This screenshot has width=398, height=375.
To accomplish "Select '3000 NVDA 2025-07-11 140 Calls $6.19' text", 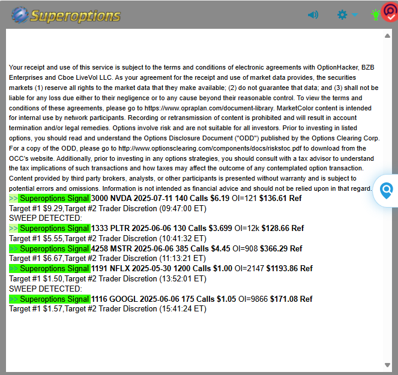I will click(160, 198).
